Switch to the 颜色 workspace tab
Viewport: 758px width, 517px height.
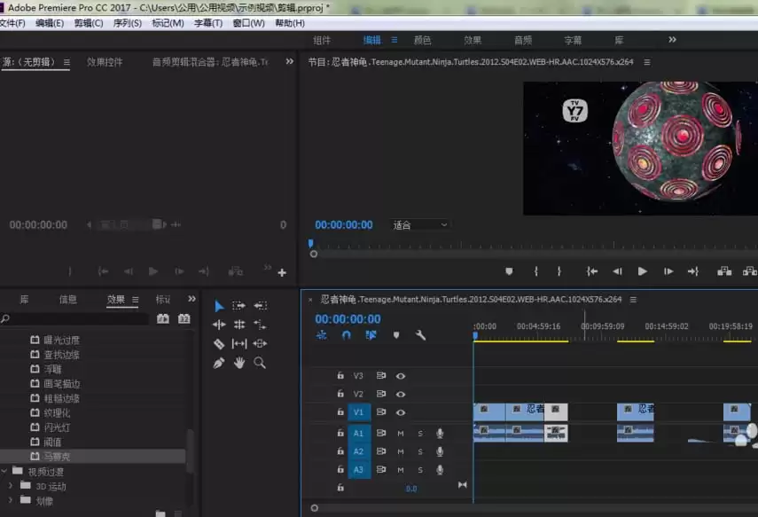pyautogui.click(x=422, y=41)
